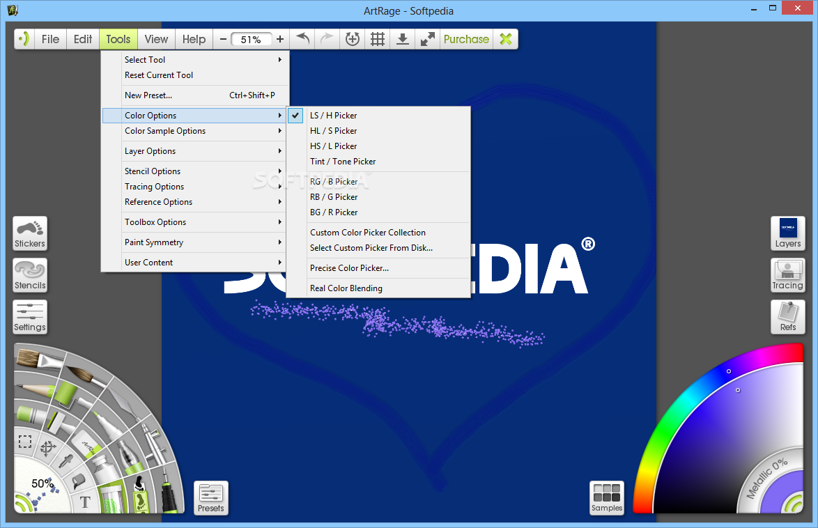This screenshot has width=818, height=528.
Task: Open the Refs panel
Action: [x=788, y=317]
